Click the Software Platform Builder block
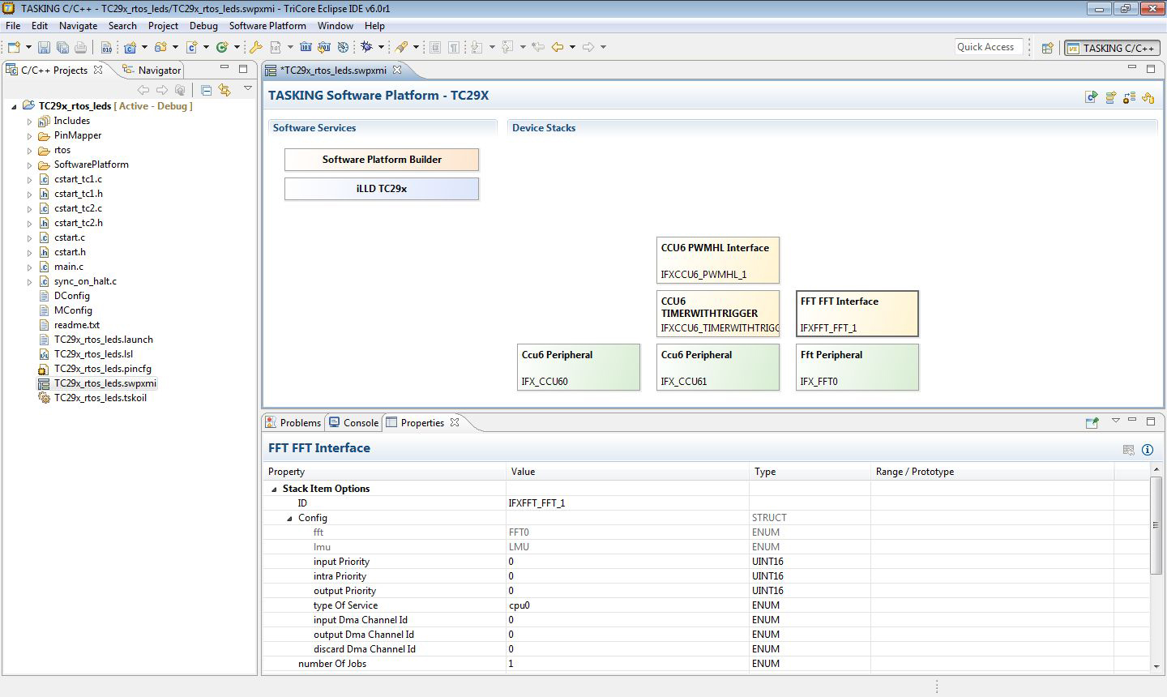Image resolution: width=1167 pixels, height=697 pixels. (x=382, y=160)
